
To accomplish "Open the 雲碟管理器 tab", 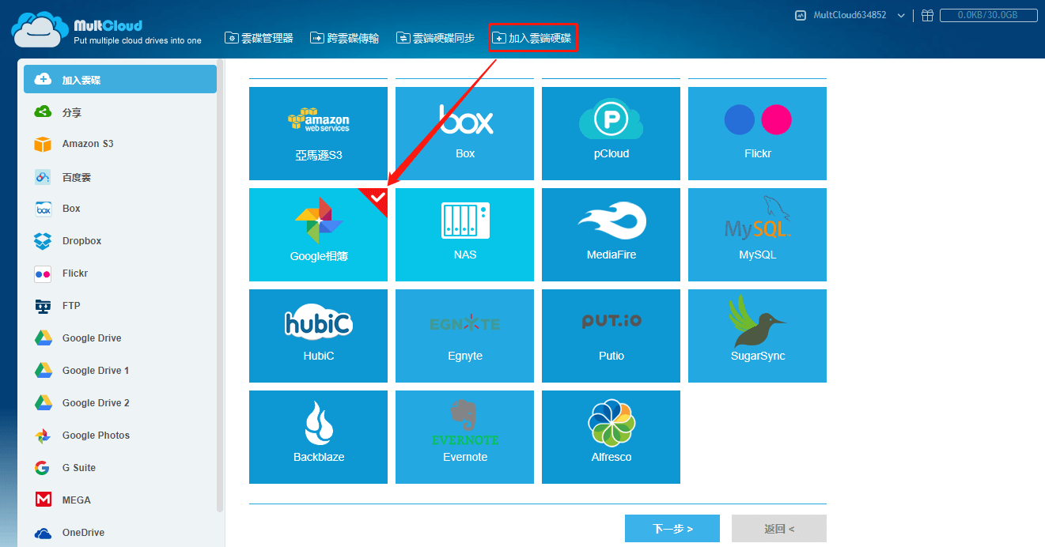I will [x=259, y=37].
